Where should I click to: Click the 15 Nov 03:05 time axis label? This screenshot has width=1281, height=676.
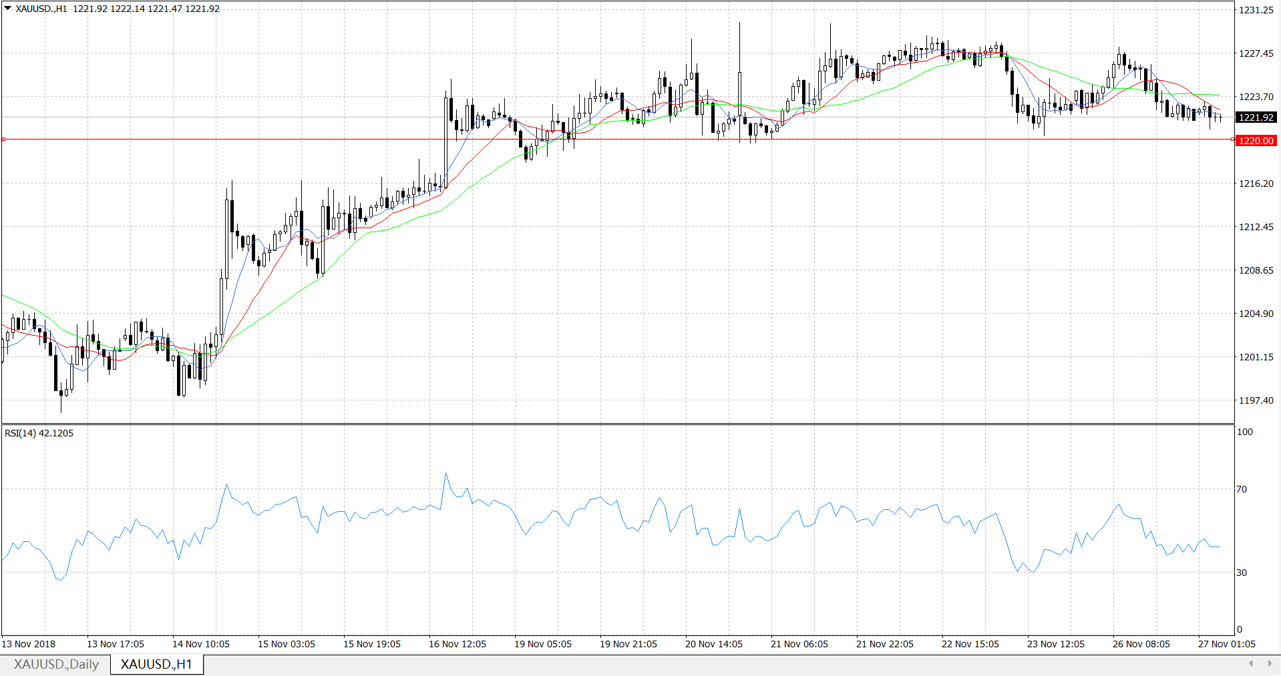[287, 644]
